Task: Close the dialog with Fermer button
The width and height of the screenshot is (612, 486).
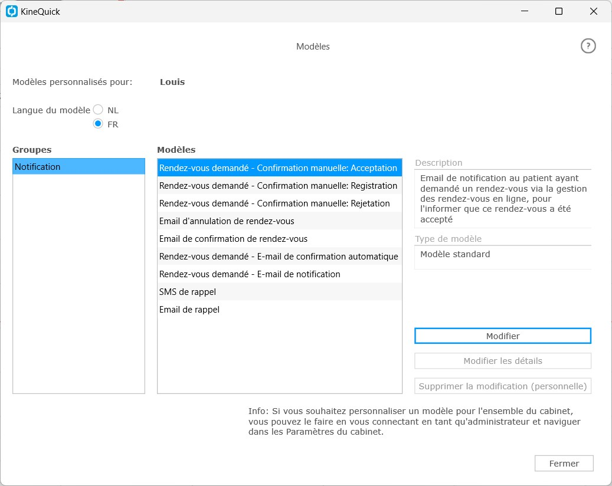Action: click(564, 464)
